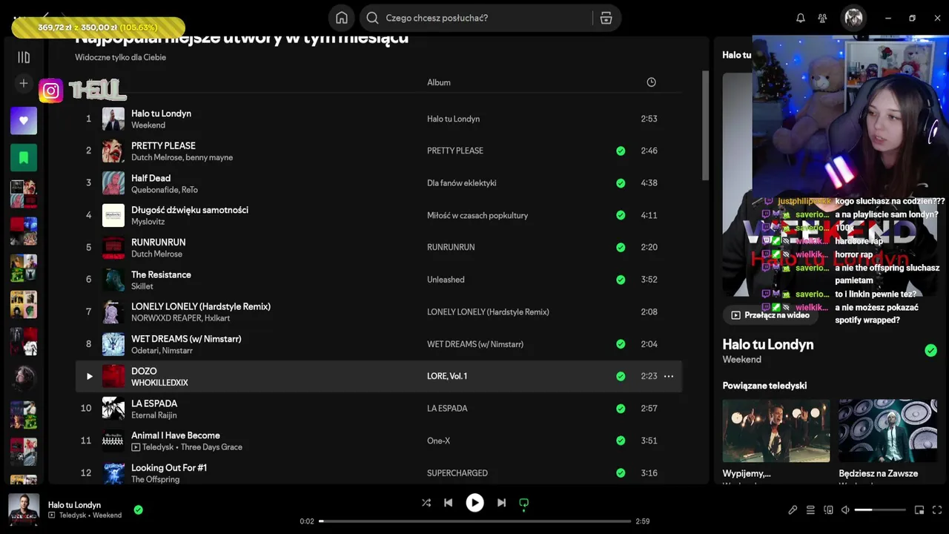Image resolution: width=949 pixels, height=534 pixels.
Task: Toggle saved check in right Halo tu Londyn panel
Action: point(930,351)
